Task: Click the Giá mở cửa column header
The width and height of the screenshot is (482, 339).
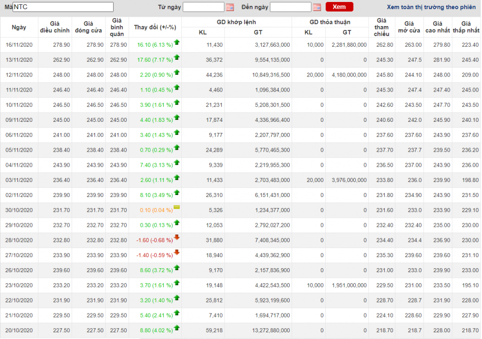Action: pos(409,27)
